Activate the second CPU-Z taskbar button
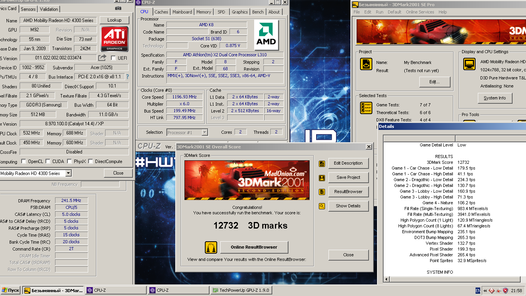526x296 pixels. coord(178,290)
